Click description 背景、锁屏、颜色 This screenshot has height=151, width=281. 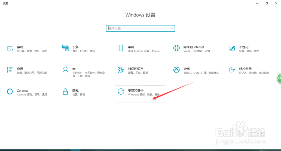pyautogui.click(x=249, y=51)
